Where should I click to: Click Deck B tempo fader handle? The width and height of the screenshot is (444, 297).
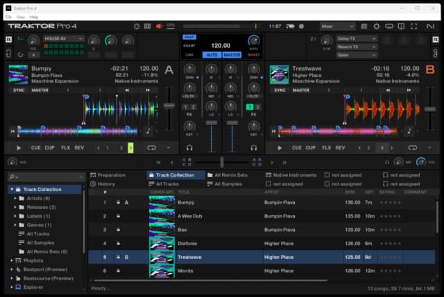pyautogui.click(x=430, y=109)
